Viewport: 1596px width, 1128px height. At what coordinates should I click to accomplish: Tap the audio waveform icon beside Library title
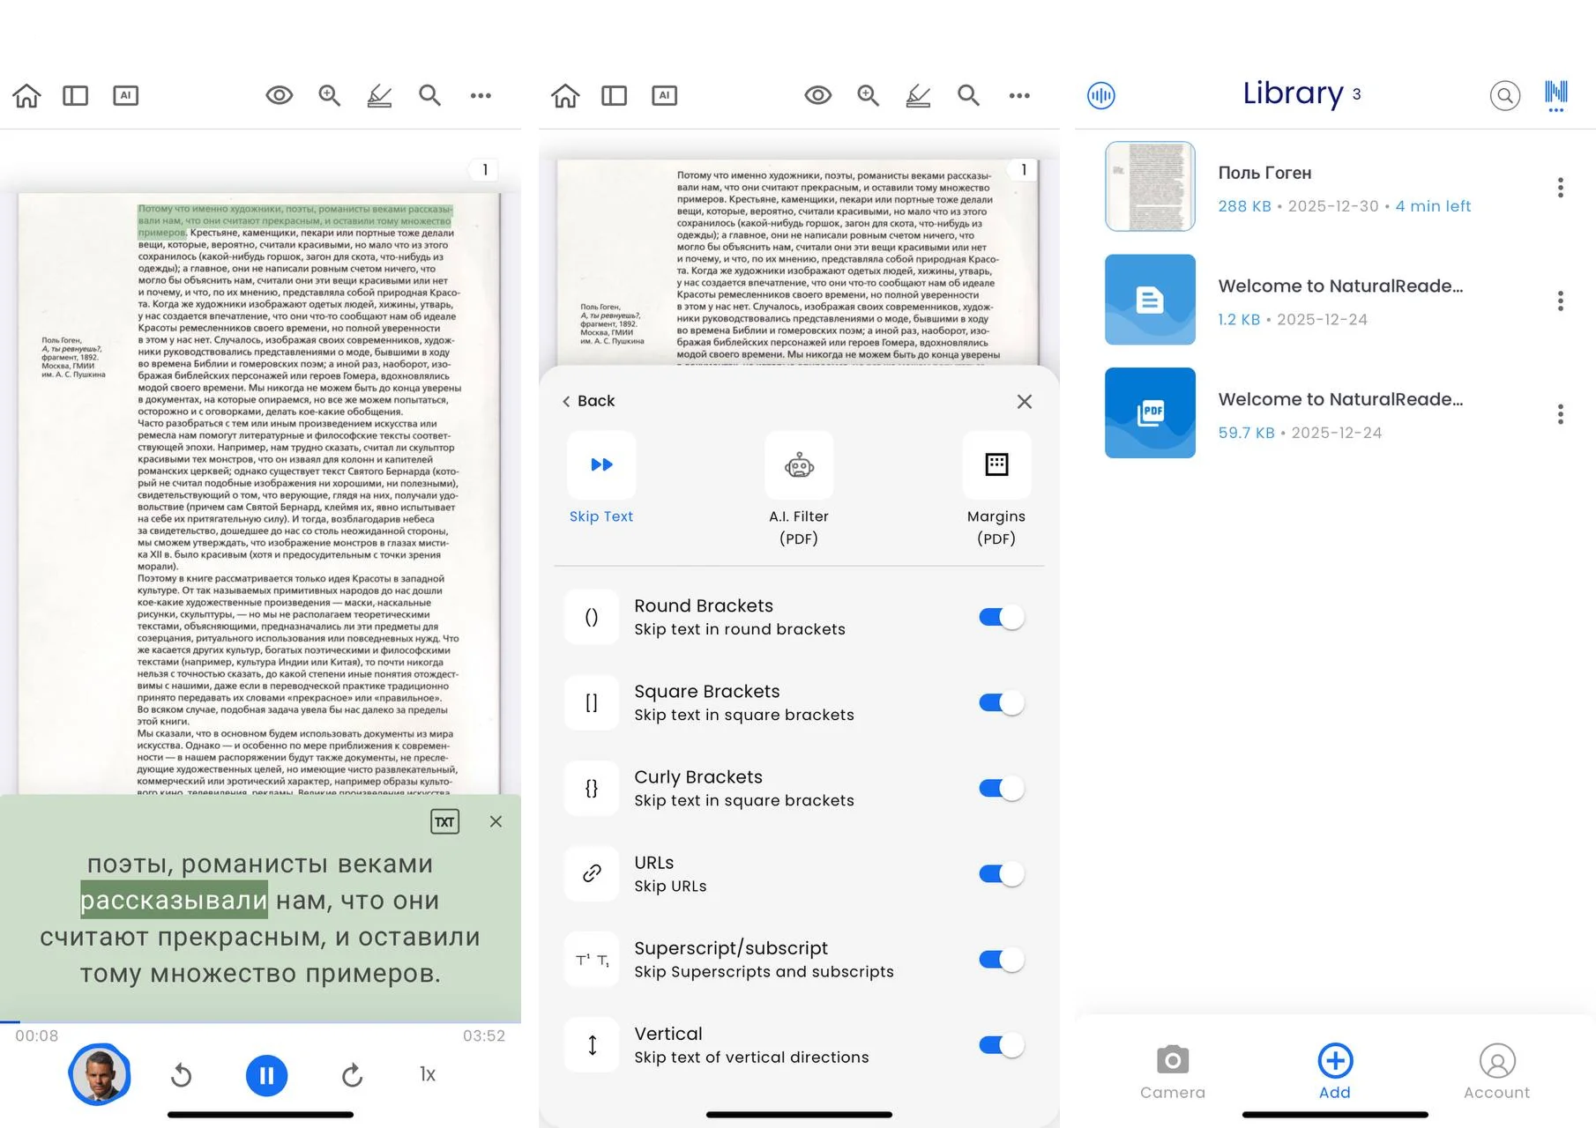point(1101,95)
